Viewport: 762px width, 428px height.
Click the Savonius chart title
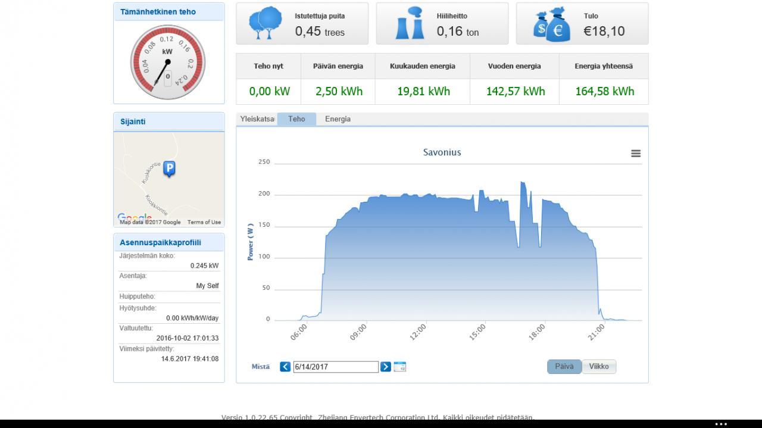442,152
